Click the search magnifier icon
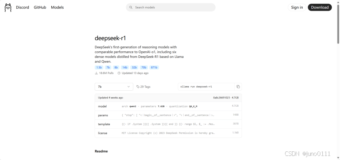Screen dimensions: 340x160 click(131, 7)
